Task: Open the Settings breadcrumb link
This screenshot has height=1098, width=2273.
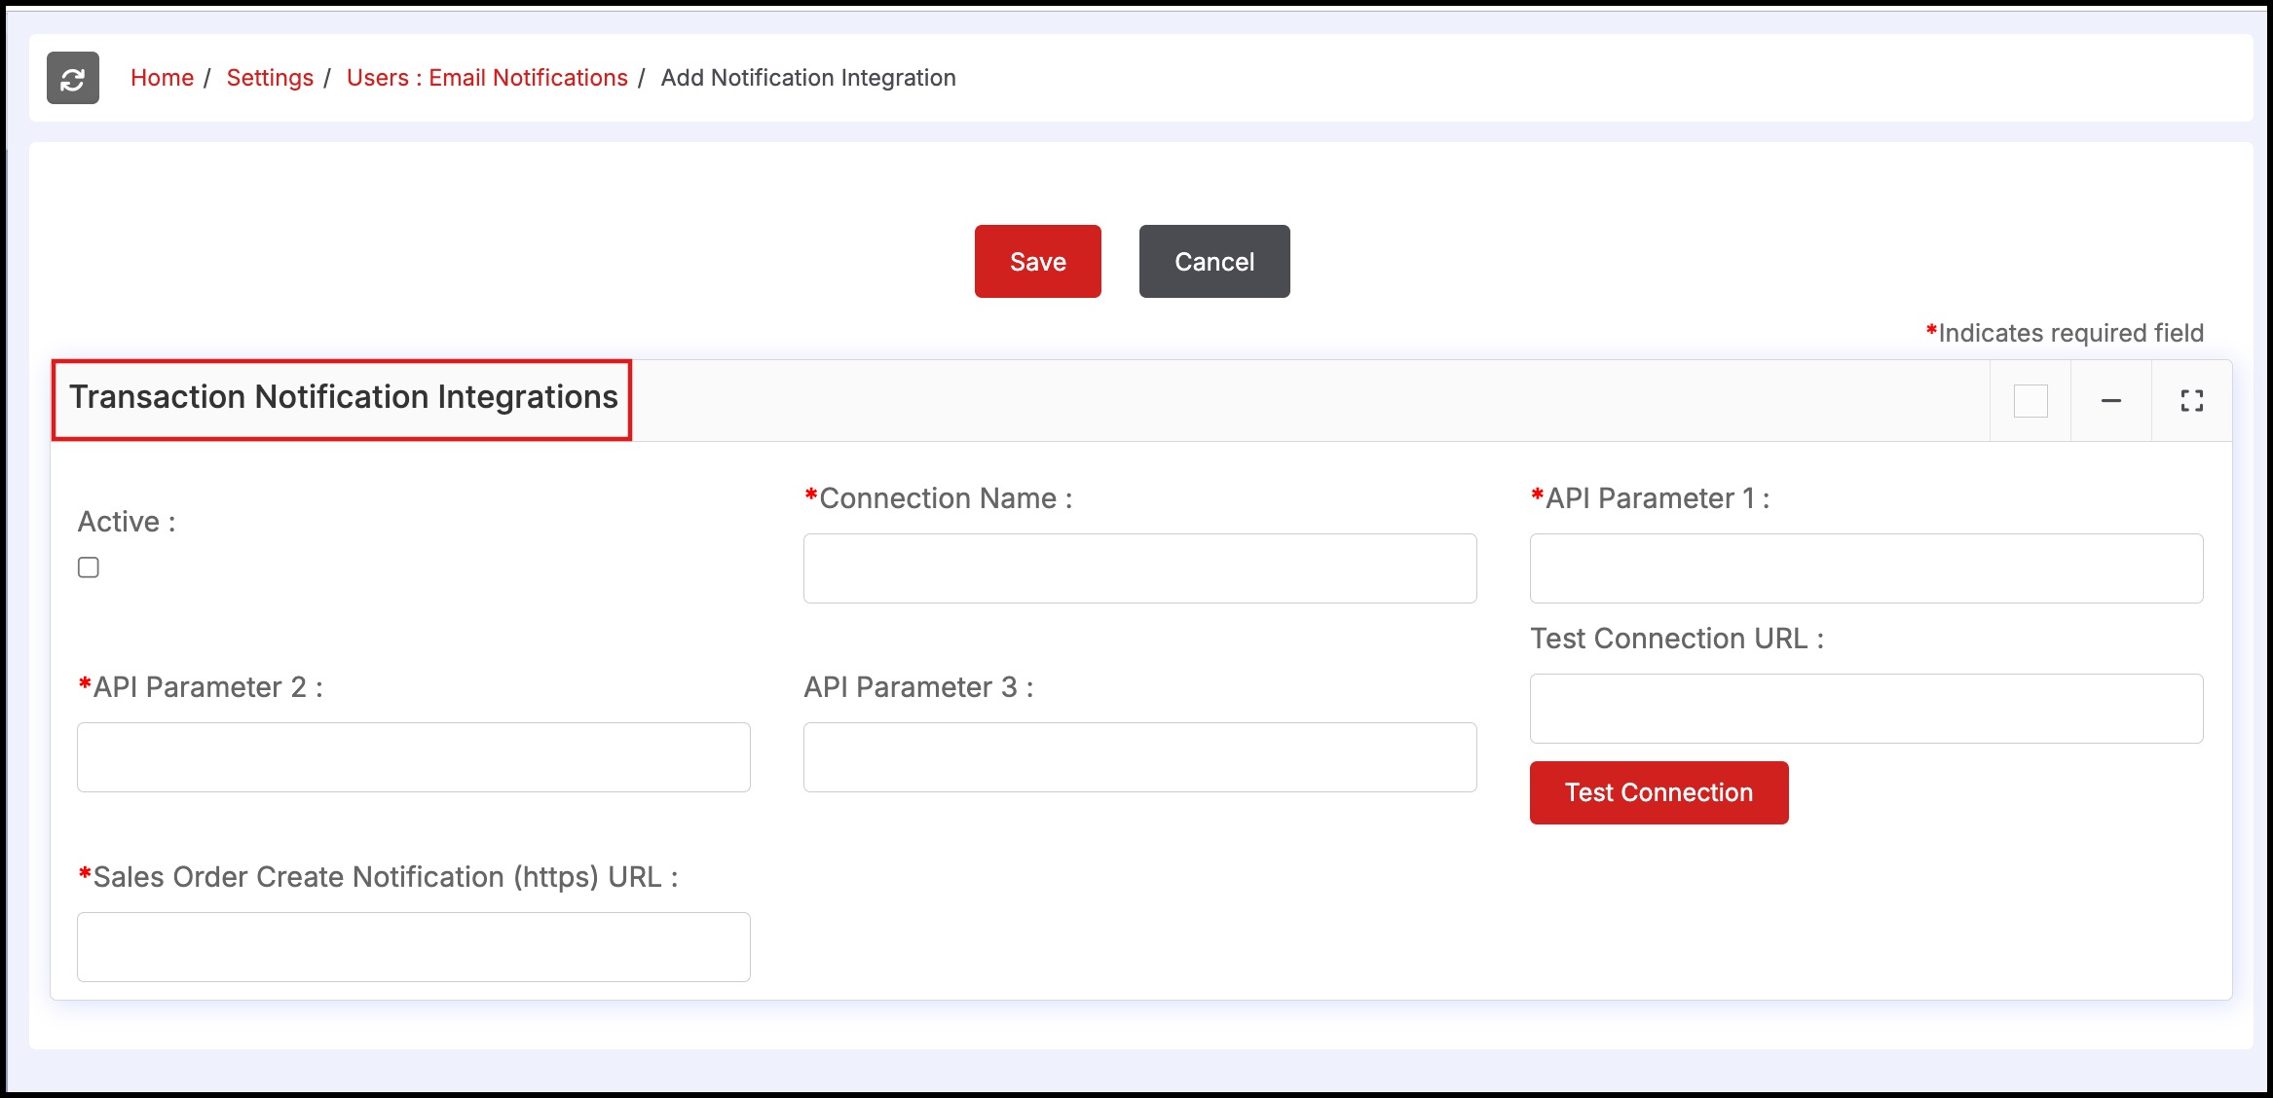Action: [270, 78]
